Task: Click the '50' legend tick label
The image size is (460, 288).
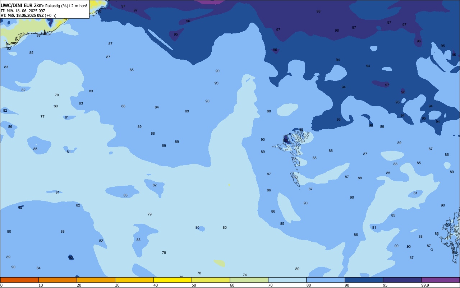Action: (x=194, y=285)
